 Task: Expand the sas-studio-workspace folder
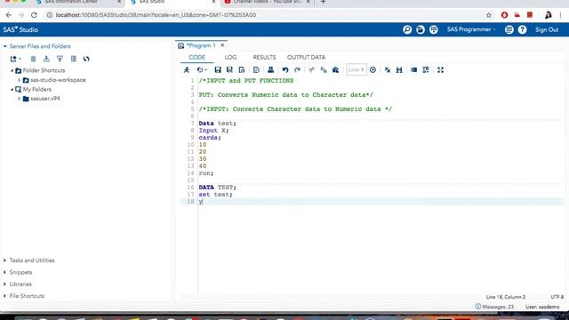click(20, 80)
